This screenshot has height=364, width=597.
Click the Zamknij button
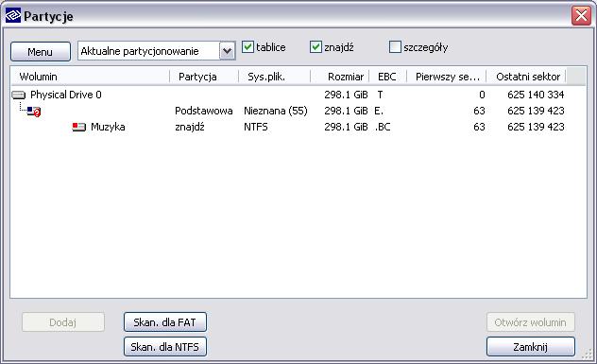coord(530,346)
